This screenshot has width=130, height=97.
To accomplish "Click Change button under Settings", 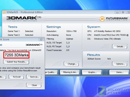I will [x=72, y=64].
